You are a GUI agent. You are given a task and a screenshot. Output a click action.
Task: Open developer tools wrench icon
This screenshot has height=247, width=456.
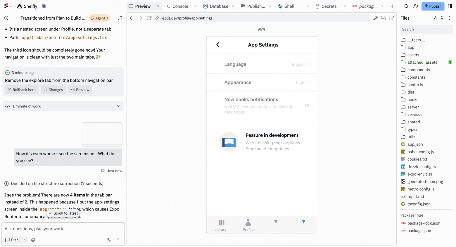point(376,18)
